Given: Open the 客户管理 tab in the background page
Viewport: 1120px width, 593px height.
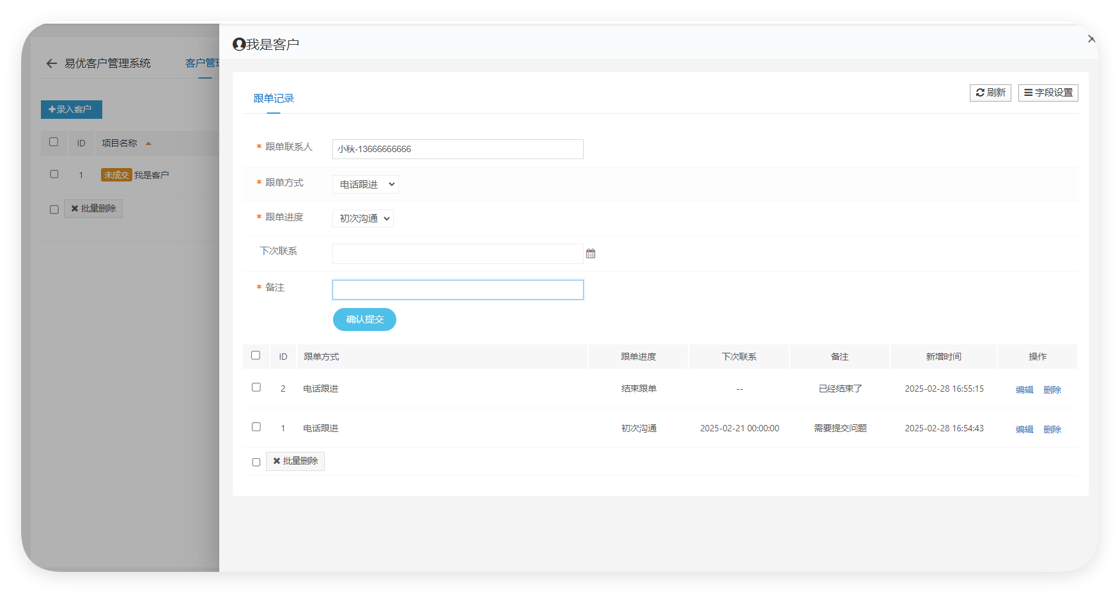Looking at the screenshot, I should coord(202,63).
